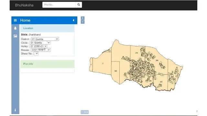Zoom out the map with minus button

pos(83,22)
